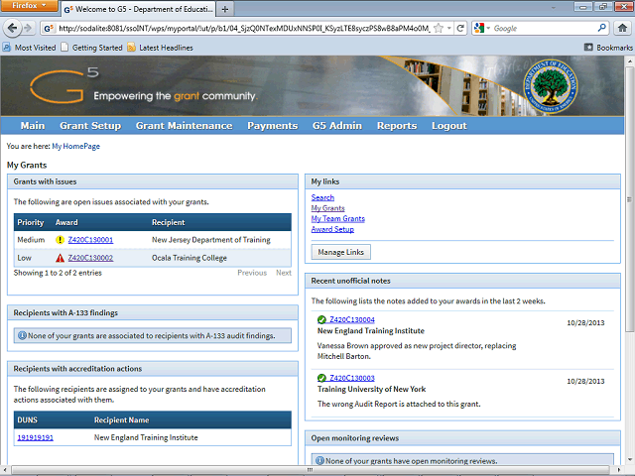Click Logout in the navigation bar
Screen dimensions: 635x476
point(449,126)
